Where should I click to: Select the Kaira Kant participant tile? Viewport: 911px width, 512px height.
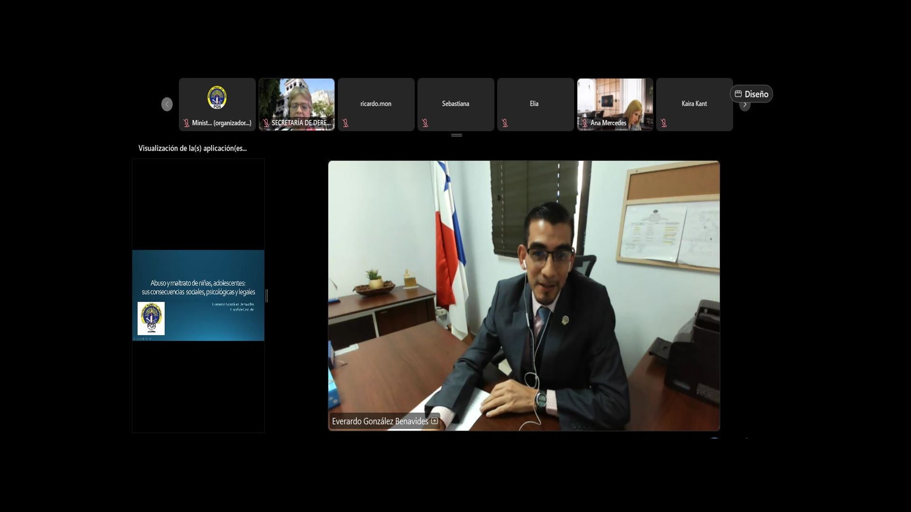click(x=694, y=104)
